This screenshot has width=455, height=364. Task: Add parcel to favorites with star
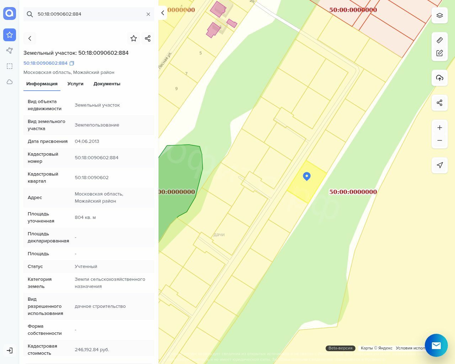coord(134,38)
